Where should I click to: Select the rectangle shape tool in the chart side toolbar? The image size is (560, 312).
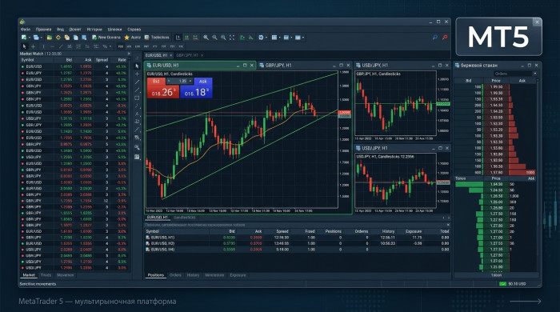click(x=137, y=98)
